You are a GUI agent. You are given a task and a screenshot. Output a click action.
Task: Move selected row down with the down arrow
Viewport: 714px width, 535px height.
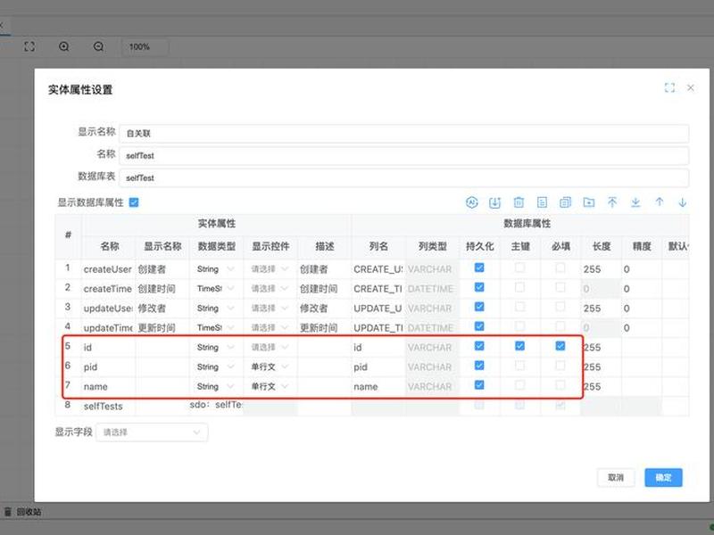[x=683, y=202]
